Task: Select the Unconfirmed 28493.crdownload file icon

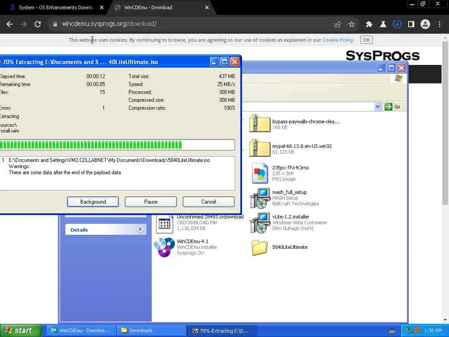Action: click(x=164, y=223)
